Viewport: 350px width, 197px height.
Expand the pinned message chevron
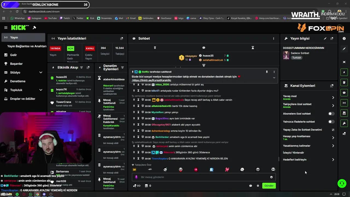point(274,78)
